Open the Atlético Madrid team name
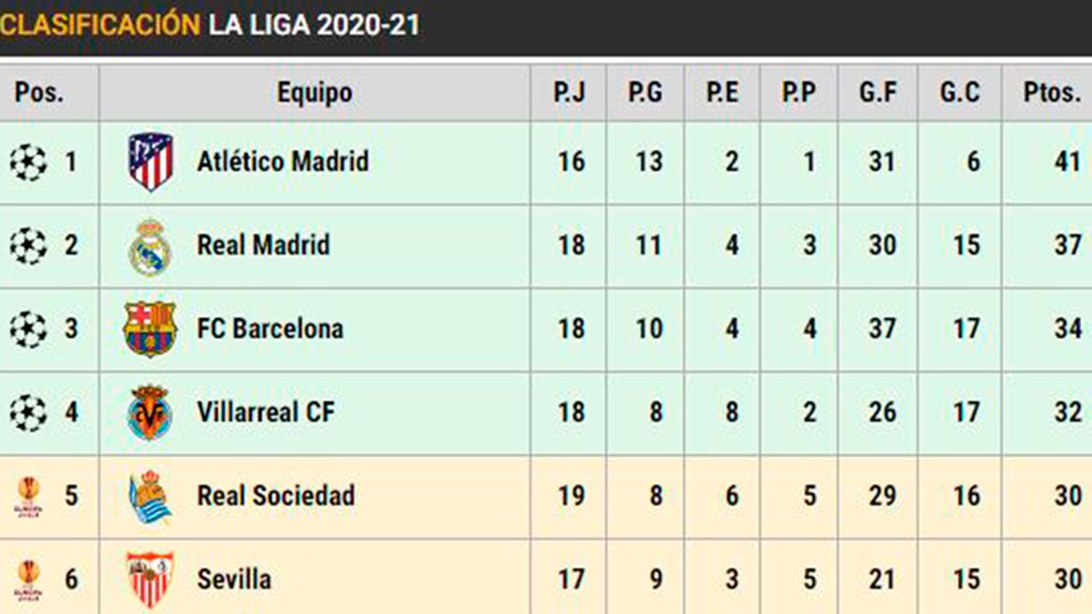This screenshot has width=1092, height=614. [283, 162]
